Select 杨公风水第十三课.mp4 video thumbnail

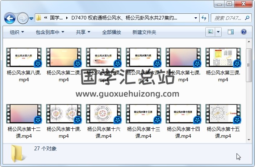143,114
